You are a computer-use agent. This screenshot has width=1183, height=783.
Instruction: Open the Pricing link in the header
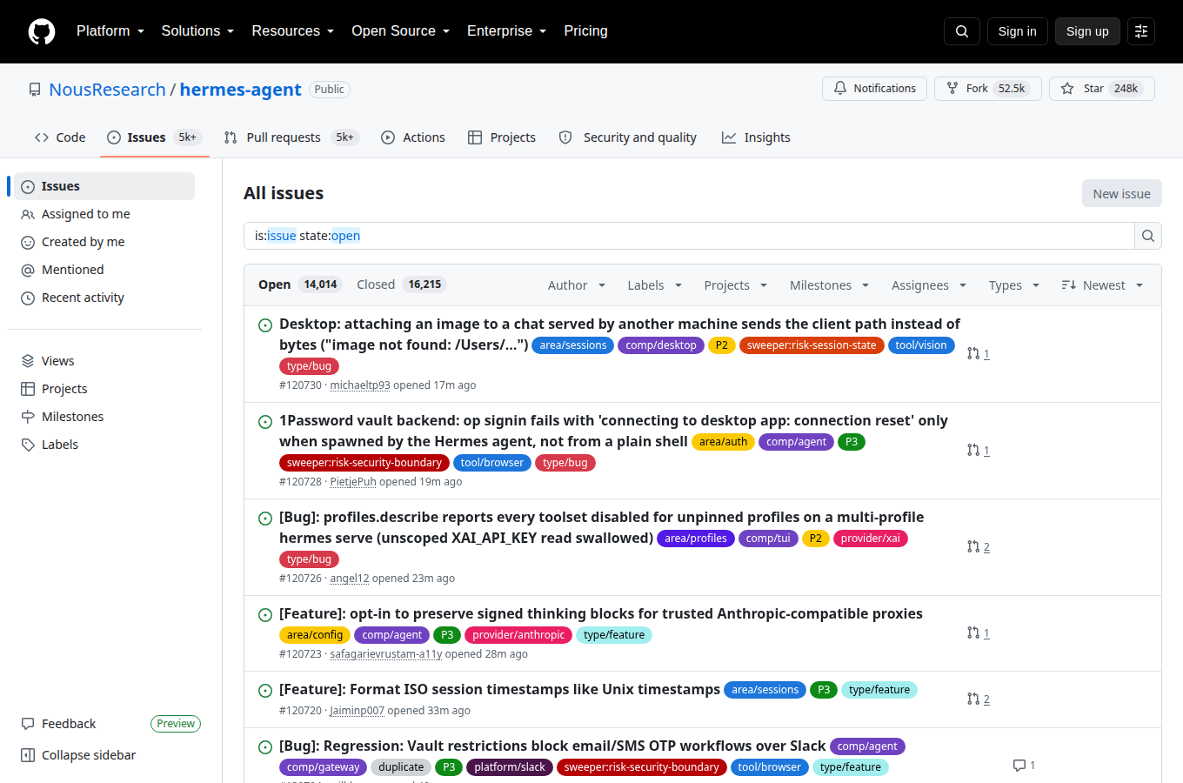click(x=585, y=31)
